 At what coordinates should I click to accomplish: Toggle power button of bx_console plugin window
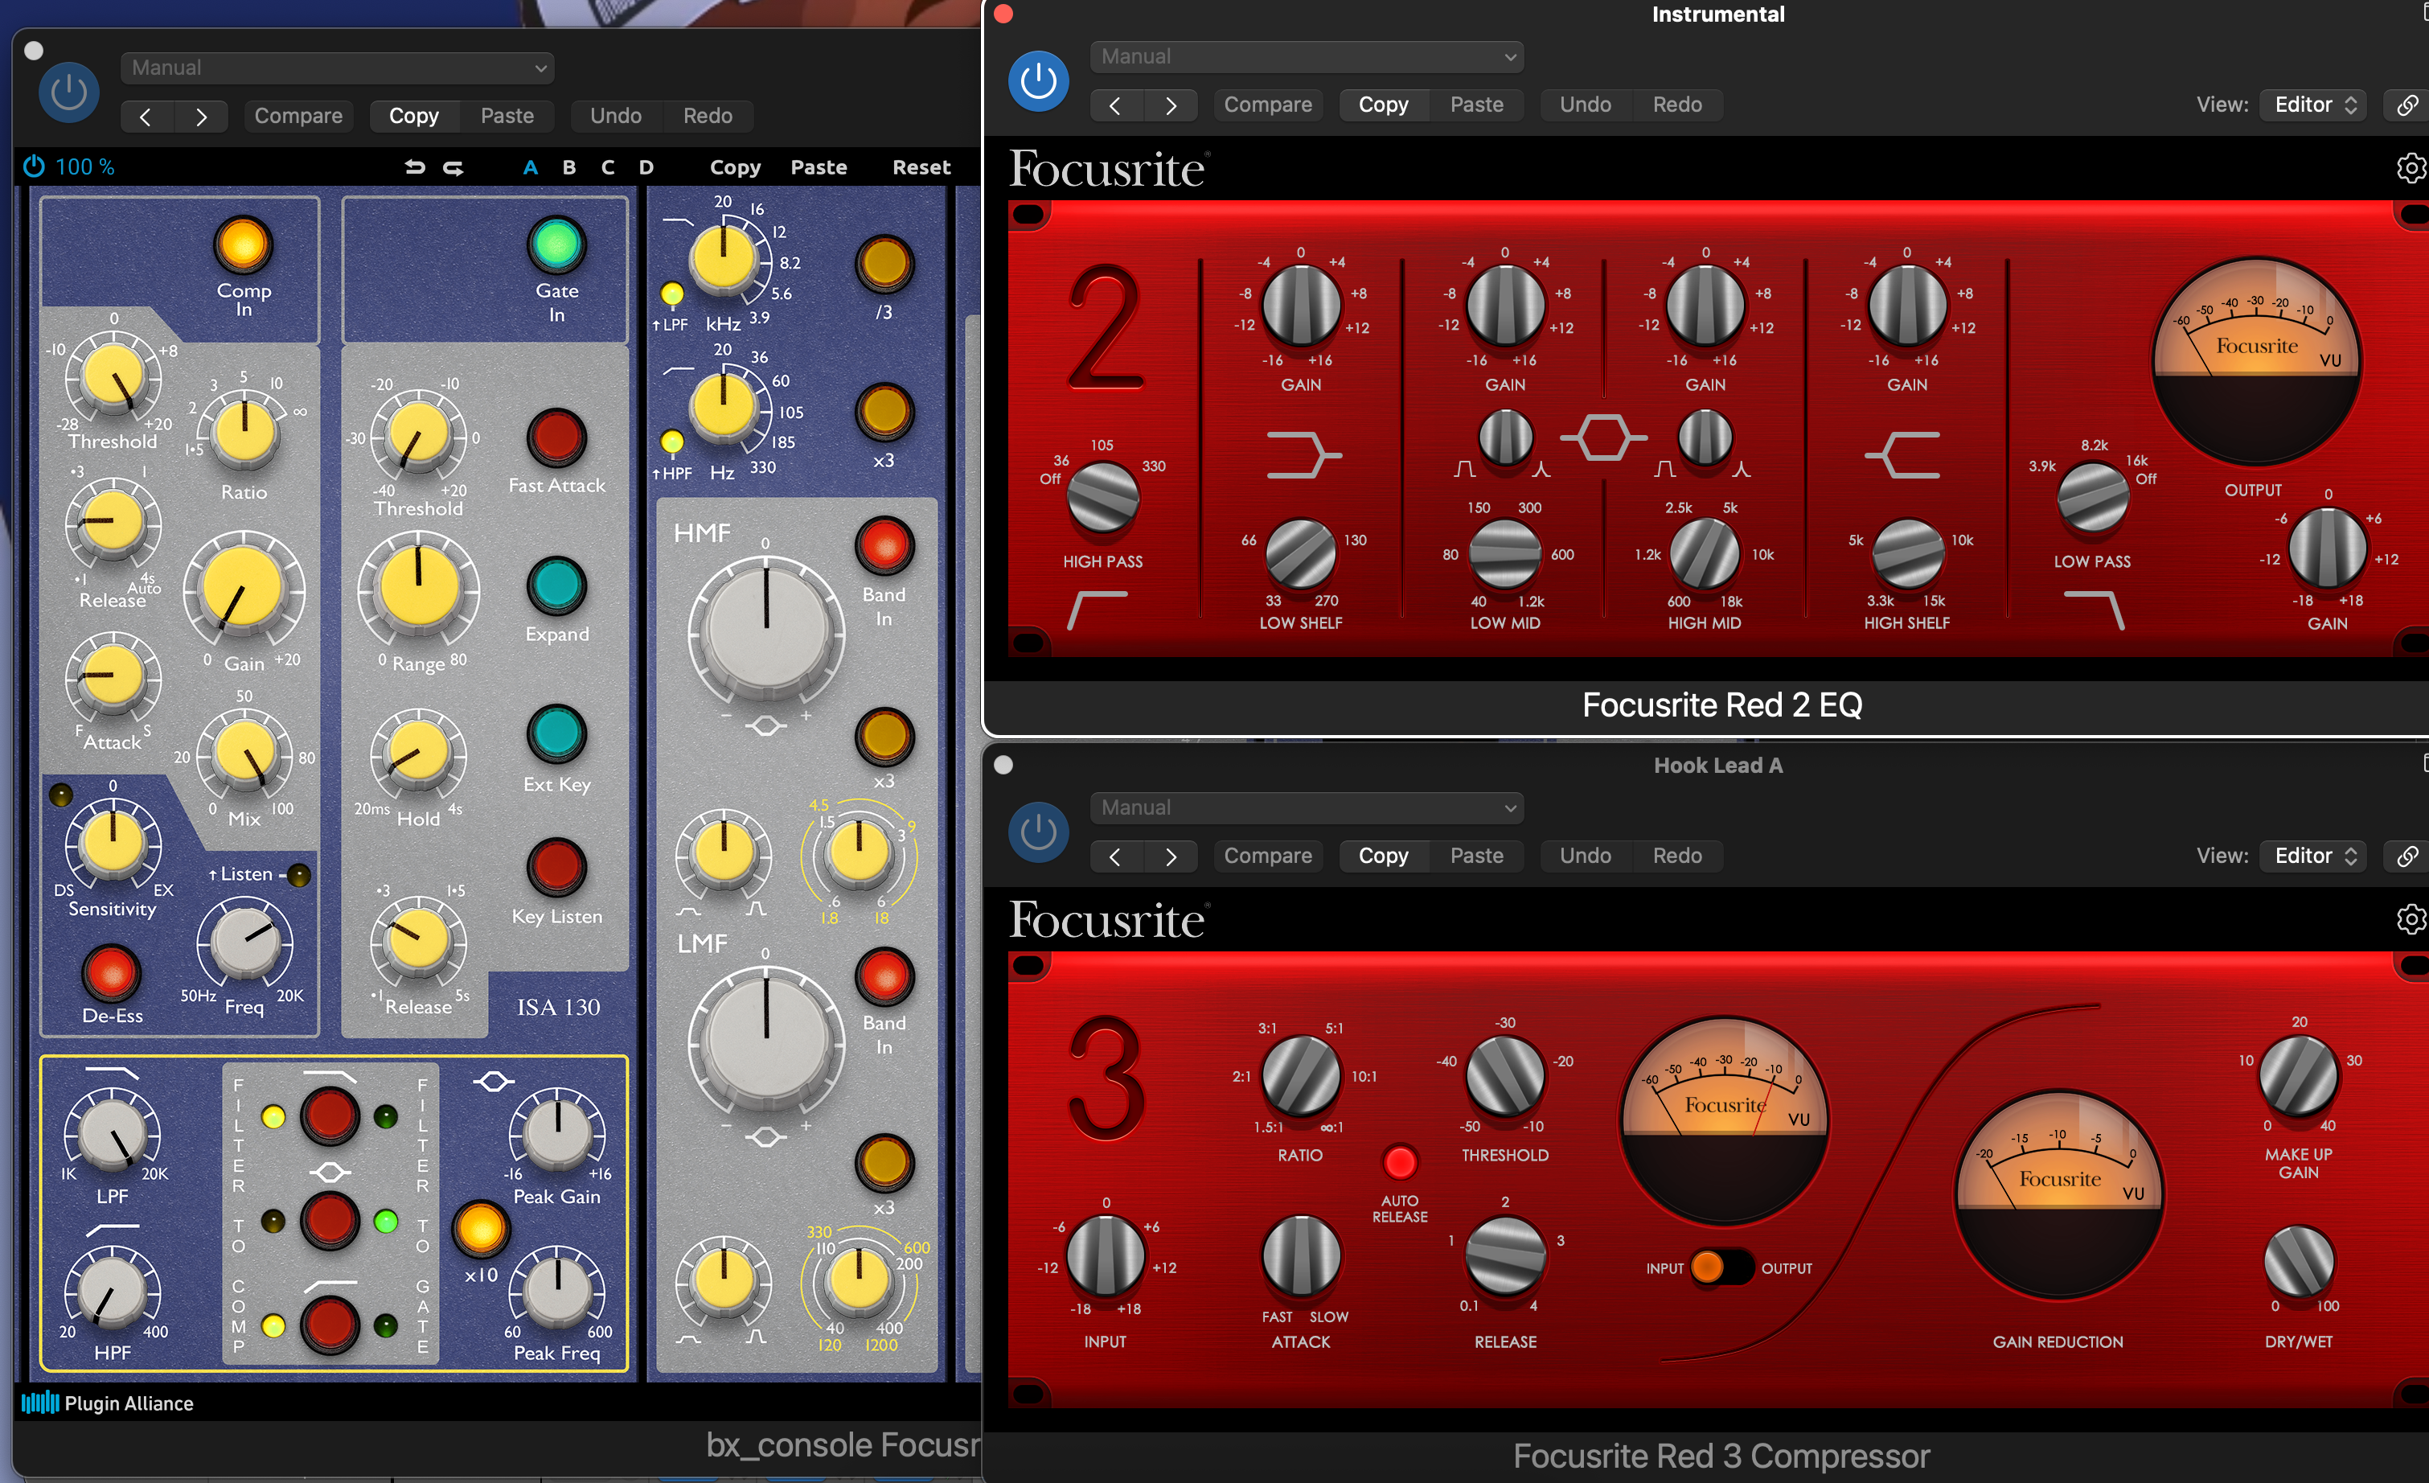coord(68,92)
